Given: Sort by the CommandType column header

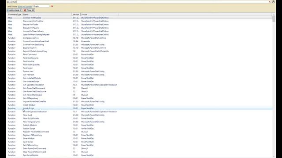Looking at the screenshot, I should click(x=15, y=14).
